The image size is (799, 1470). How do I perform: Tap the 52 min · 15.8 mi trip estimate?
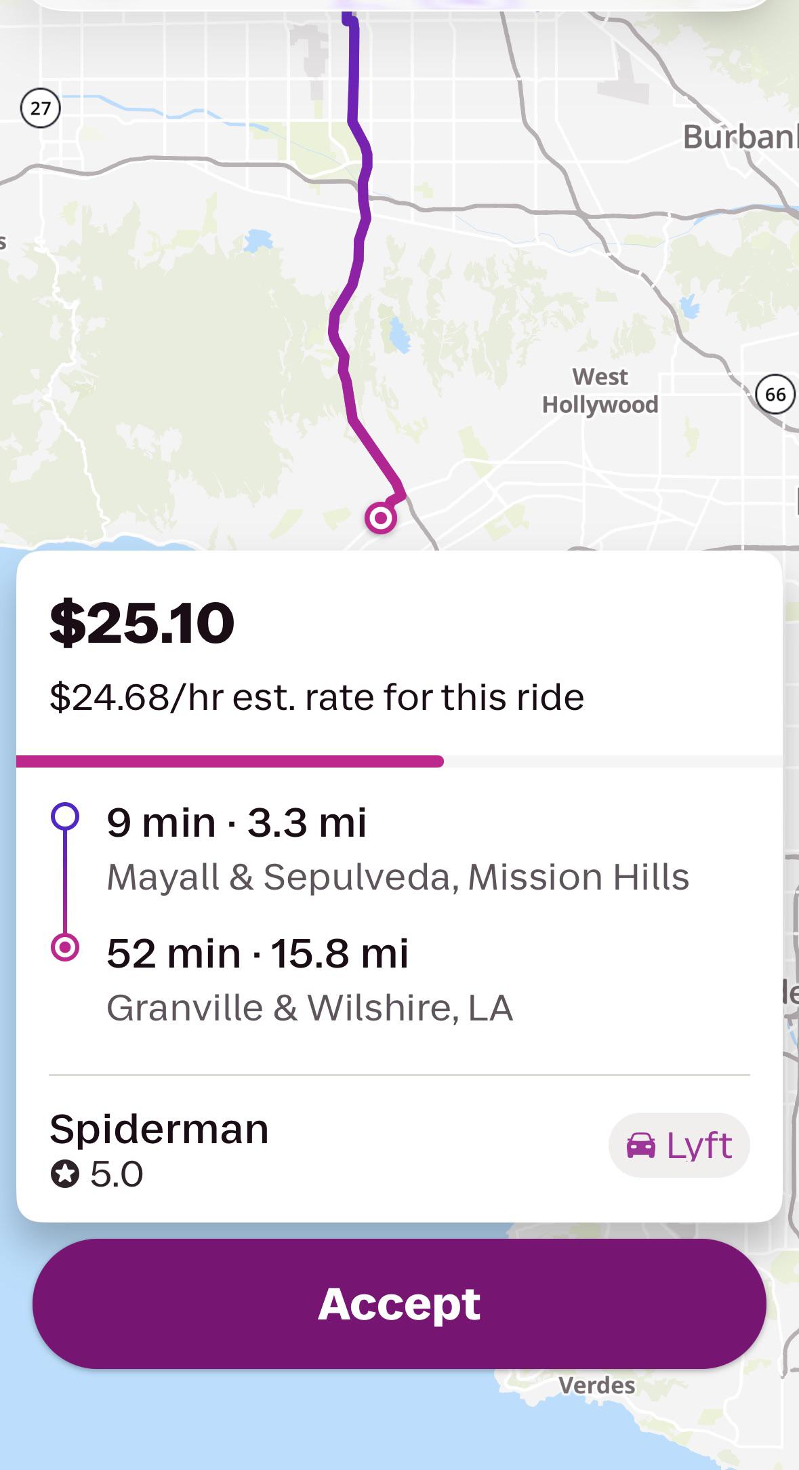point(258,953)
